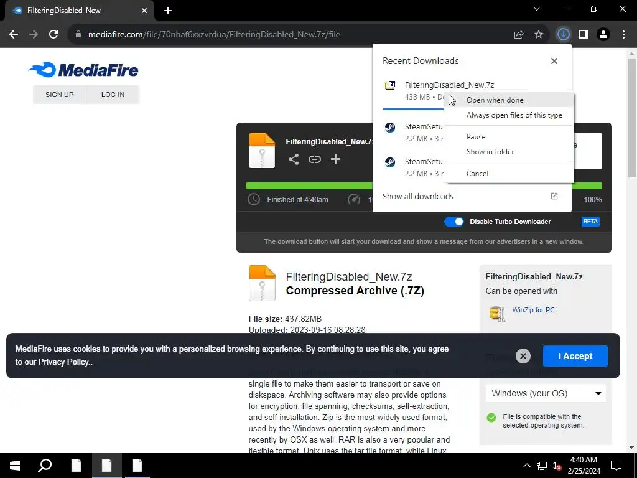Click the muted volume tray icon
Viewport: 637px width, 478px height.
556,466
